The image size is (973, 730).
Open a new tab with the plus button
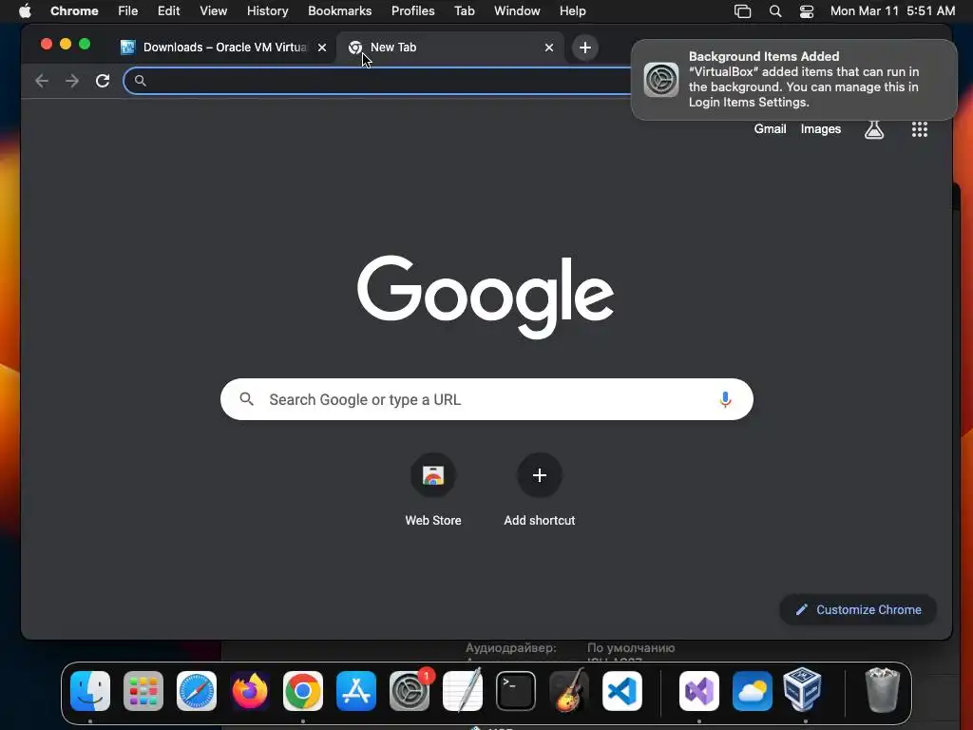584,48
